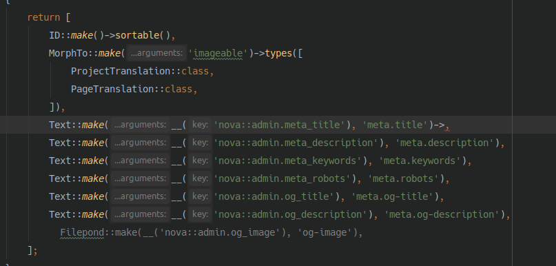Click the closing '];' bracket line
This screenshot has height=266, width=556.
click(32, 250)
